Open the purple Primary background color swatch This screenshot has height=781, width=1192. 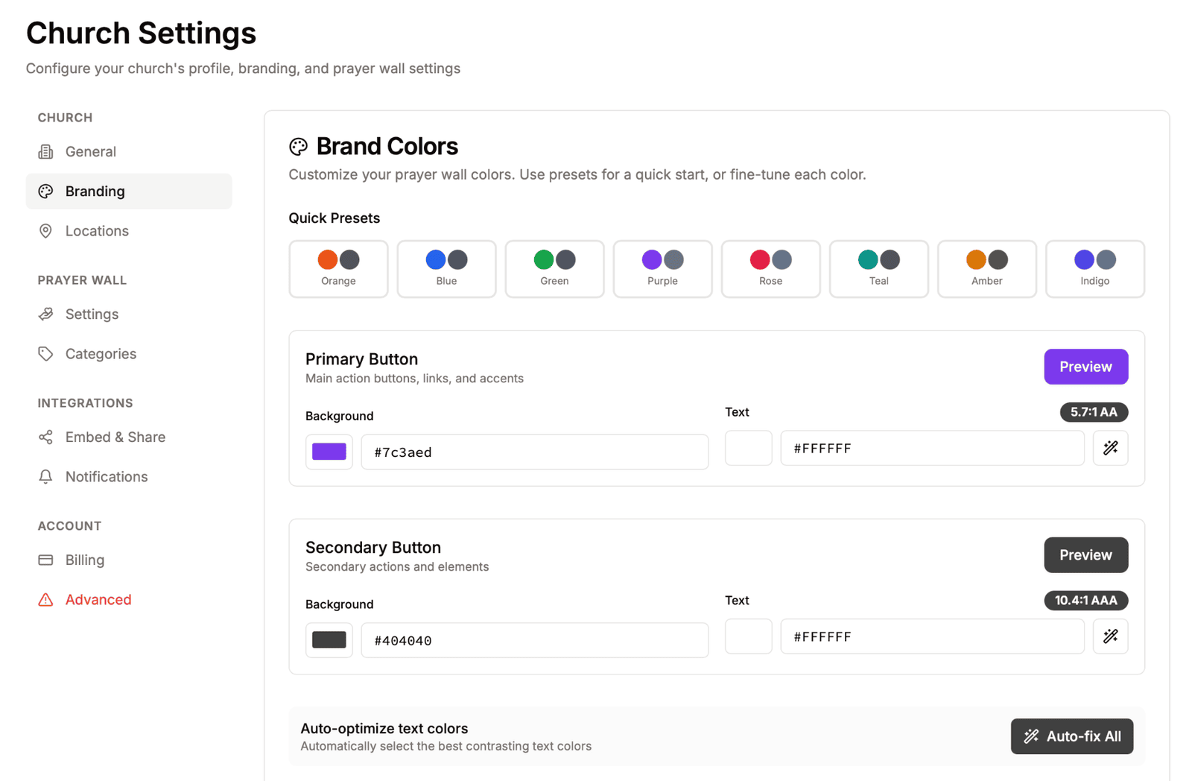pos(329,452)
